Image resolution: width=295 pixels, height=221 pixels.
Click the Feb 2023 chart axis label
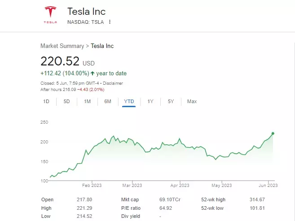coord(92,185)
